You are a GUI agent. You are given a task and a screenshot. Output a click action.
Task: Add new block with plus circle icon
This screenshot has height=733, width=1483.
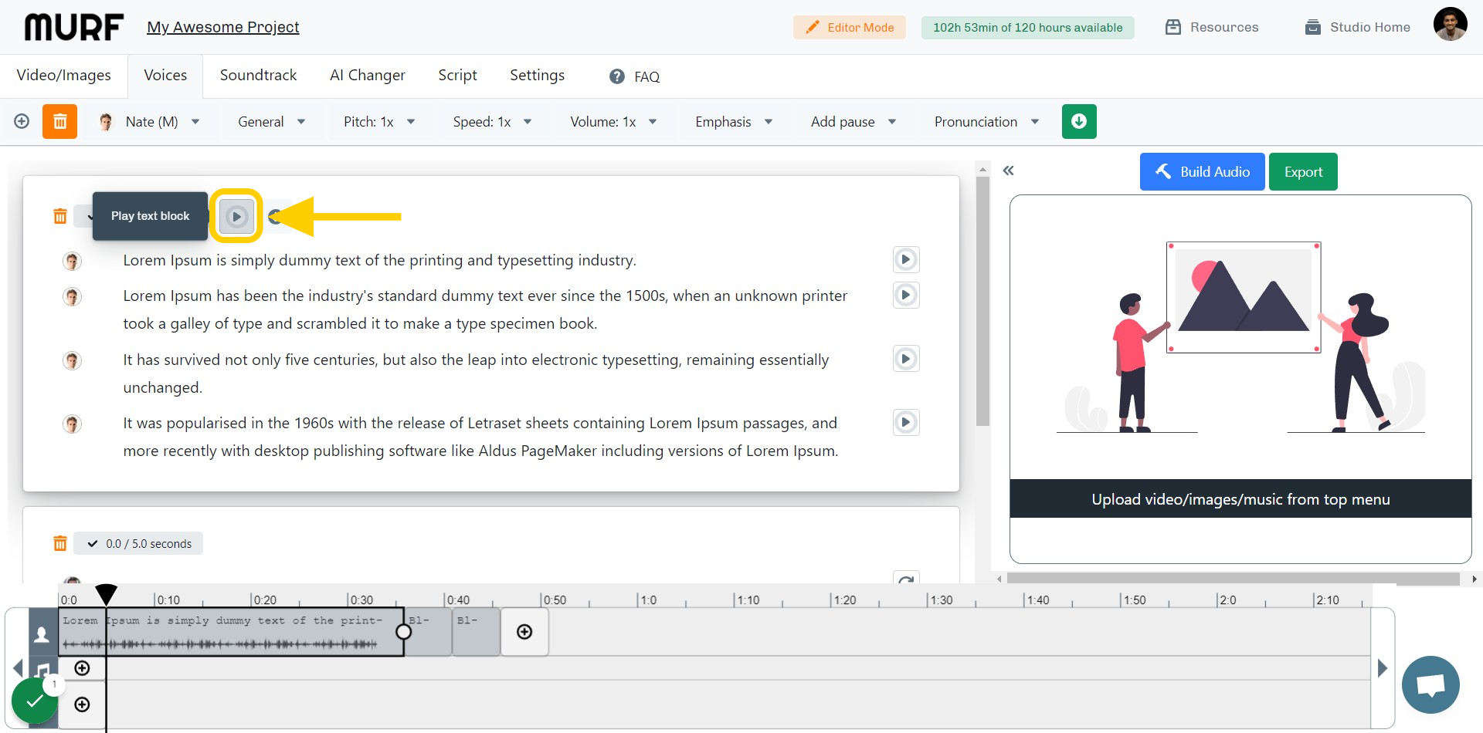click(x=22, y=121)
